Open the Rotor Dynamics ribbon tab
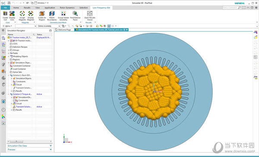259x157 pixels. point(67,8)
